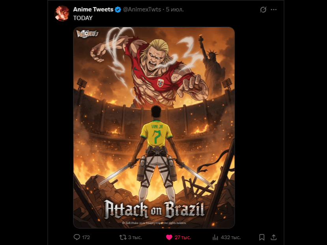Toggle the bookmark icon
The height and width of the screenshot is (245, 327).
pos(262,237)
